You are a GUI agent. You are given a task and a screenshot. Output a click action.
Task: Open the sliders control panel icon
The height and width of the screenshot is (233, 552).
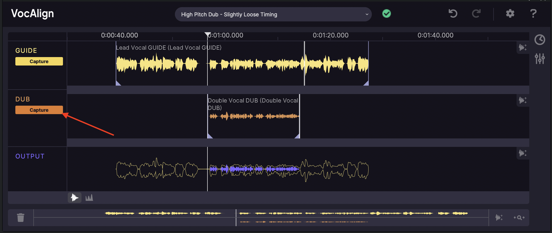click(540, 59)
